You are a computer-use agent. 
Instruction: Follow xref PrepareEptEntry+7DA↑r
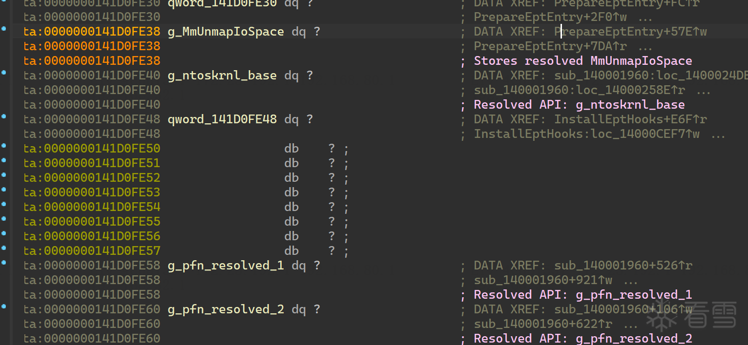pyautogui.click(x=551, y=46)
